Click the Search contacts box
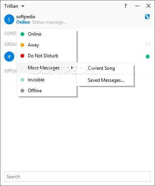 click(x=77, y=177)
